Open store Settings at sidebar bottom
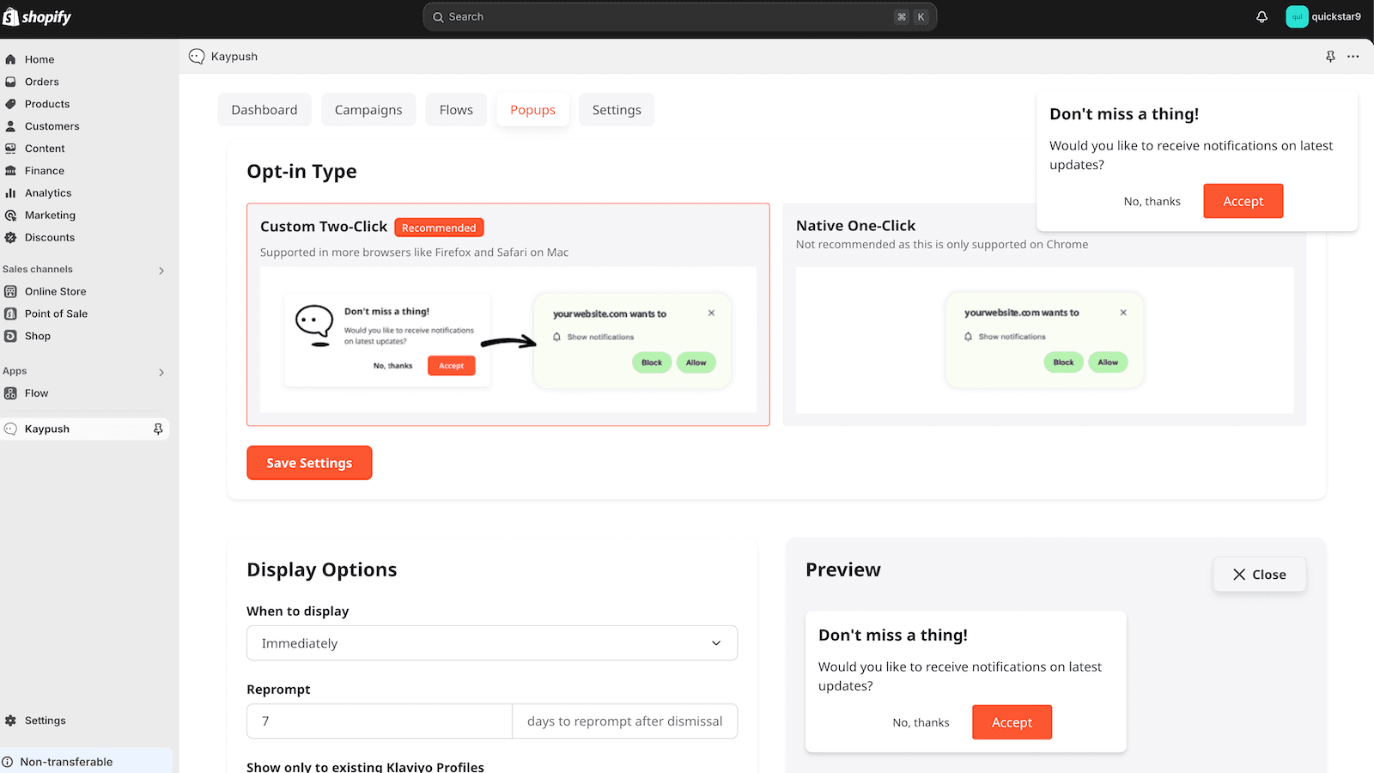The width and height of the screenshot is (1374, 773). [x=45, y=721]
